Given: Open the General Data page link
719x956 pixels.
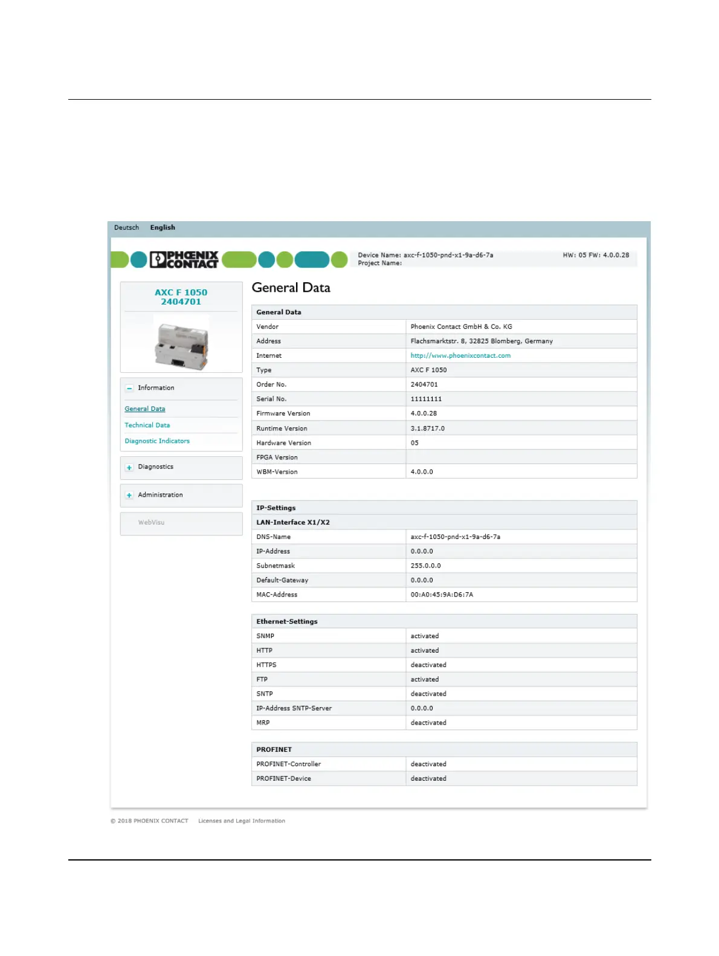Looking at the screenshot, I should (x=145, y=409).
